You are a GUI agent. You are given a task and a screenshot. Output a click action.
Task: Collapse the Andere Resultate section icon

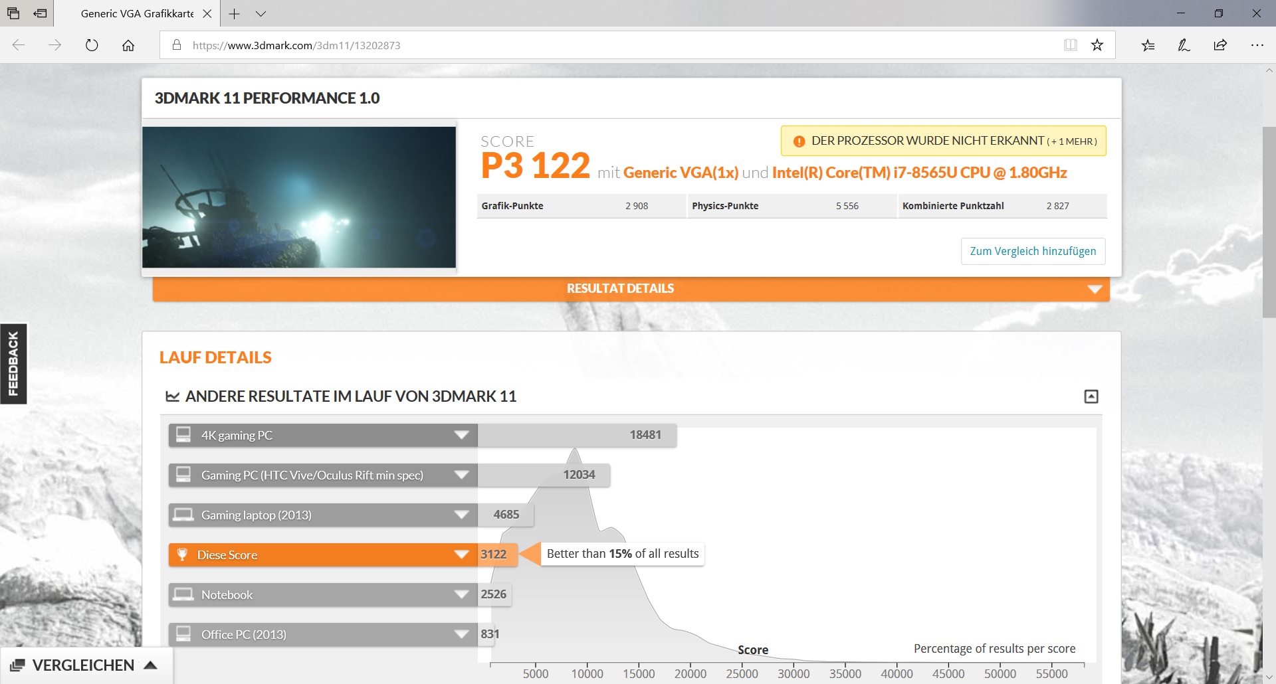1091,396
